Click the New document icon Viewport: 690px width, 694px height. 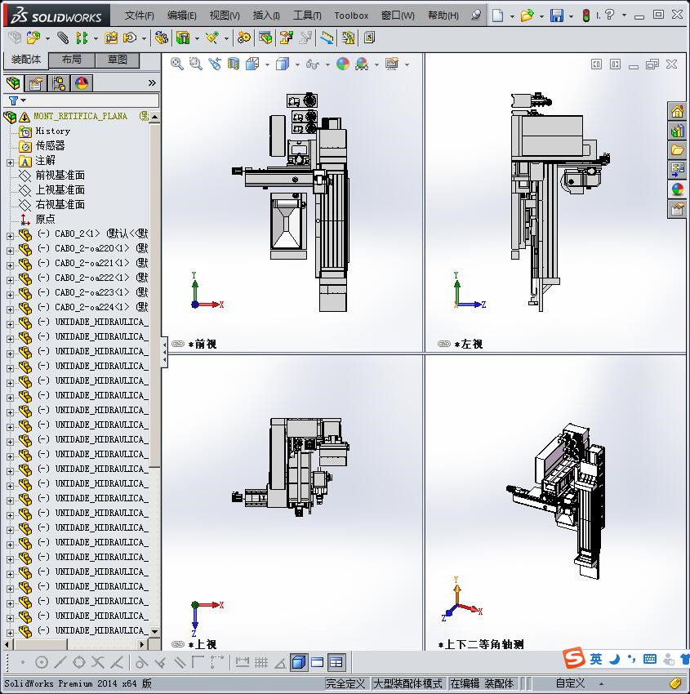coord(498,16)
